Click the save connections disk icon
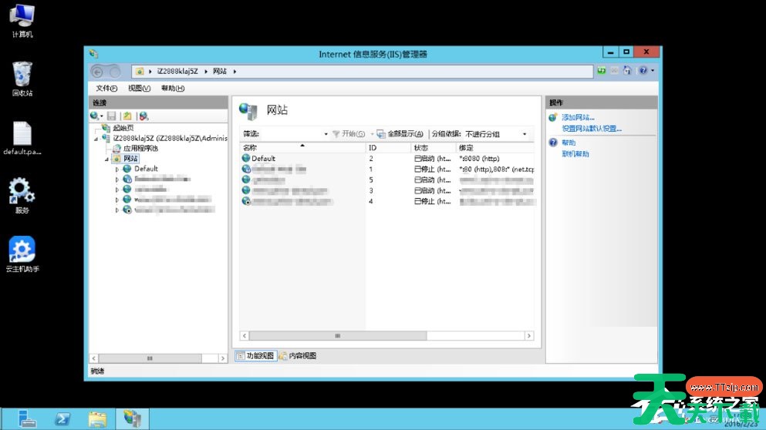 click(112, 116)
